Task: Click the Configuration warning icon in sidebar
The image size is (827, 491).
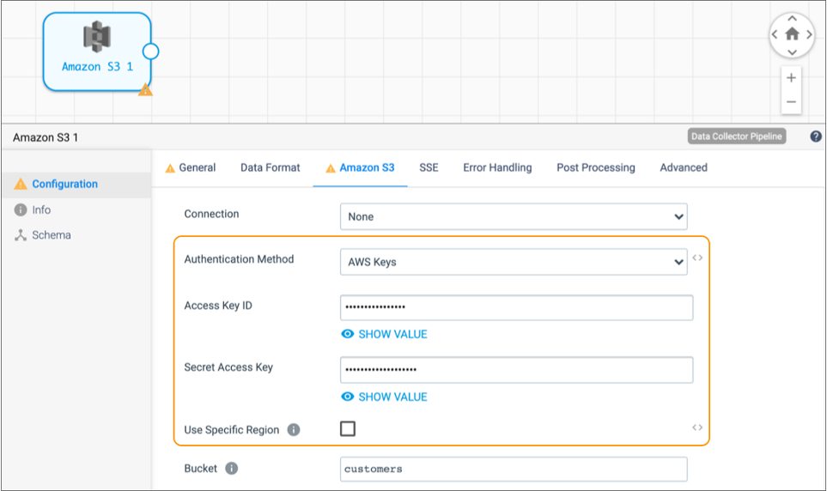Action: (20, 184)
